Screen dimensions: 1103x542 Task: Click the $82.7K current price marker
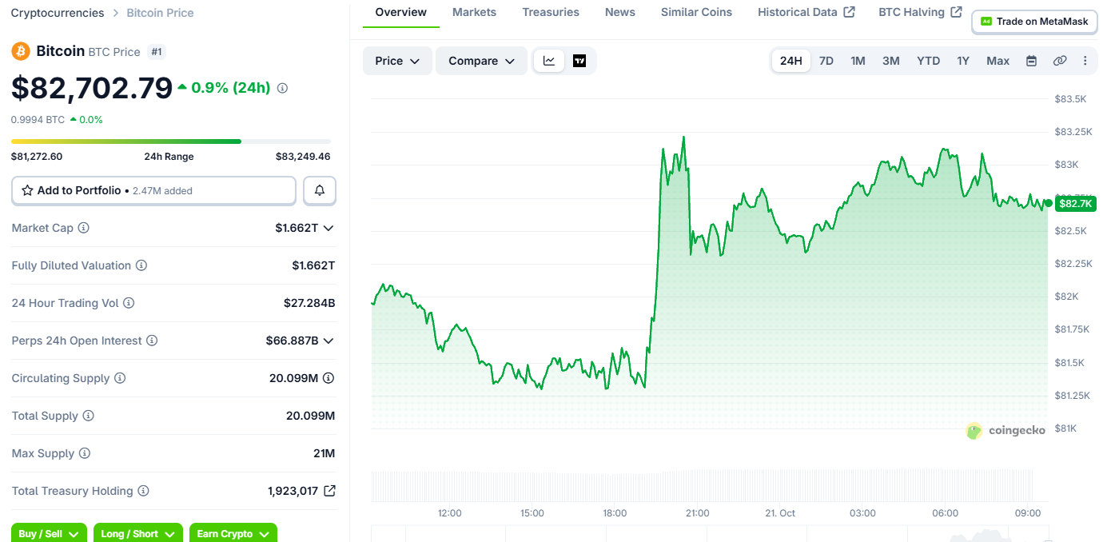tap(1074, 203)
